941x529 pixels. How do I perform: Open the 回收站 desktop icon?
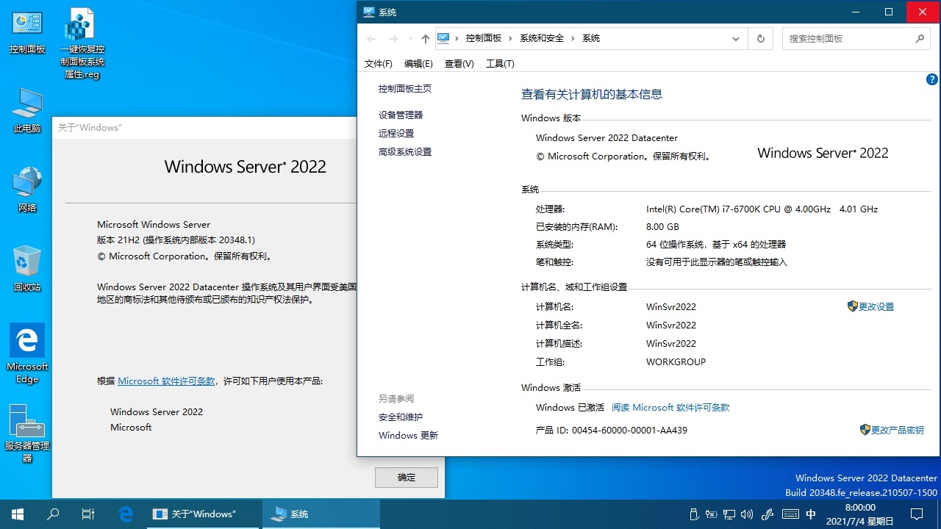[27, 266]
